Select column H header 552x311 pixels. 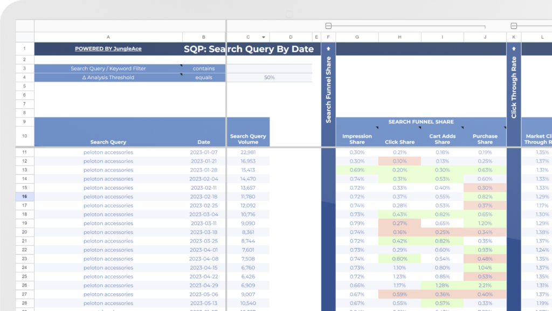pyautogui.click(x=399, y=37)
